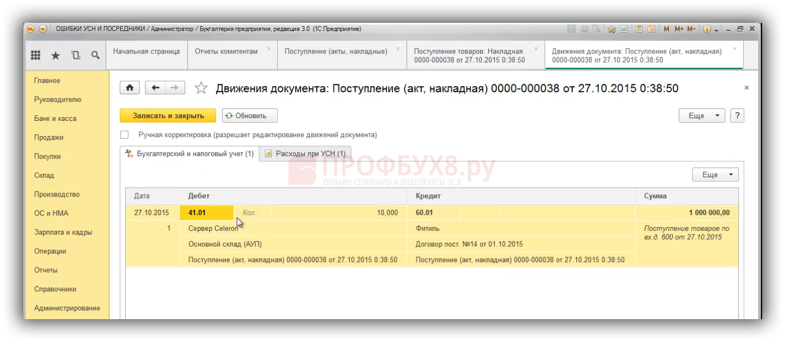This screenshot has height=342, width=785.
Task: Click the M- memory subtract button
Action: click(691, 29)
